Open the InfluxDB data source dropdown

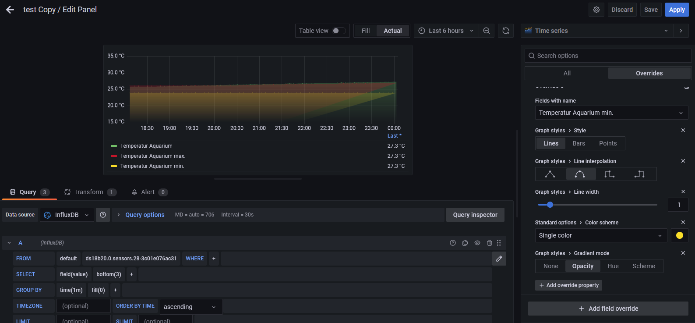click(67, 215)
